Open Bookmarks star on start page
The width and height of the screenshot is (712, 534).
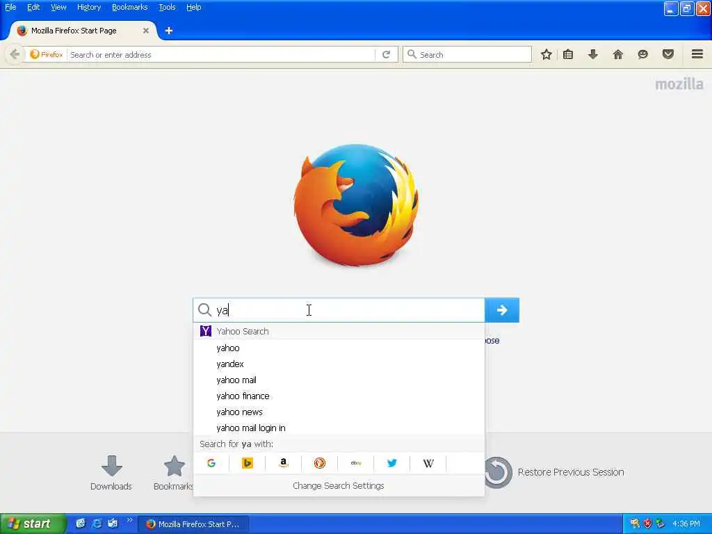coord(174,472)
